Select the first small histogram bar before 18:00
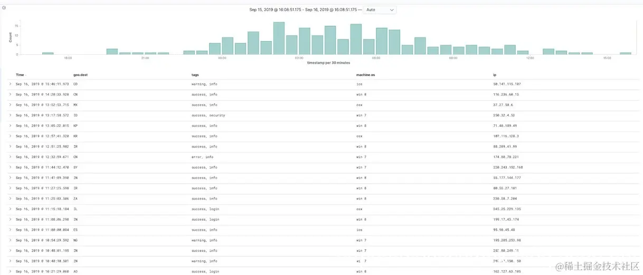 48,53
